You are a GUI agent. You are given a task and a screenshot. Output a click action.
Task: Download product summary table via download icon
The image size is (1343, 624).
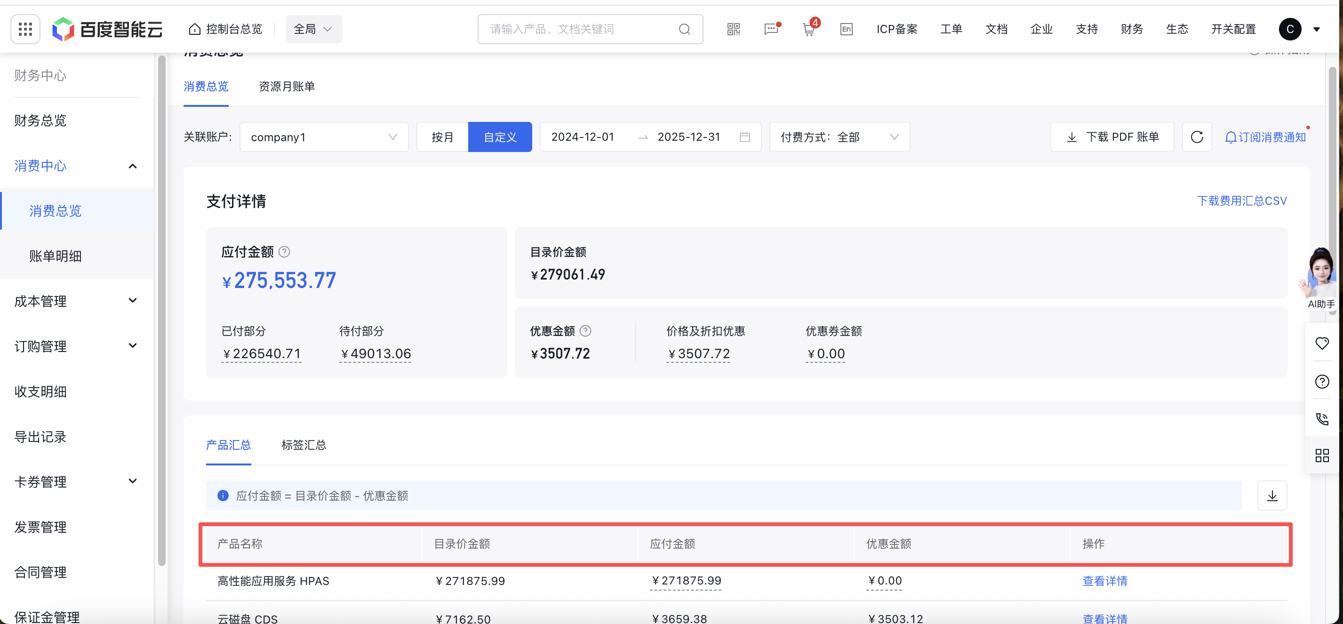[1272, 495]
